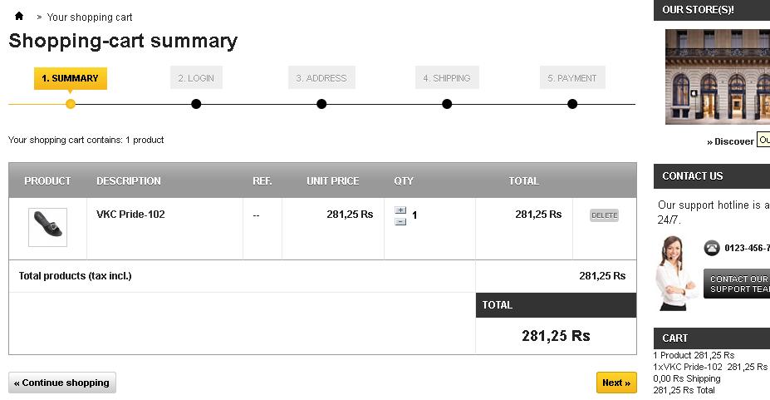Screen dimensions: 770x400
Task: Select the 1. Summary step tab
Action: (x=71, y=78)
